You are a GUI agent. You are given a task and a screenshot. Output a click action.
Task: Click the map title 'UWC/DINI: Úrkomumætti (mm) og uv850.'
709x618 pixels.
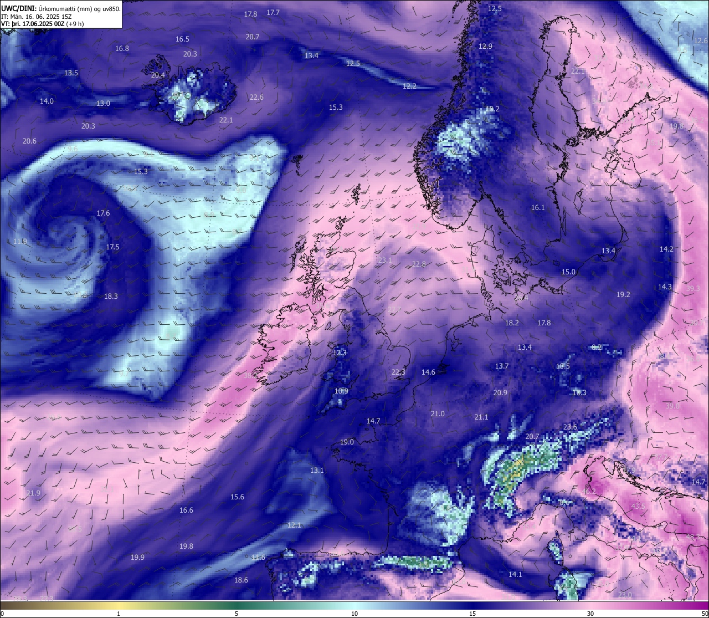61,9
